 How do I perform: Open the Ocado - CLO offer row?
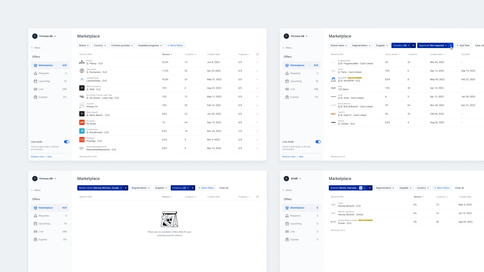(x=406, y=222)
